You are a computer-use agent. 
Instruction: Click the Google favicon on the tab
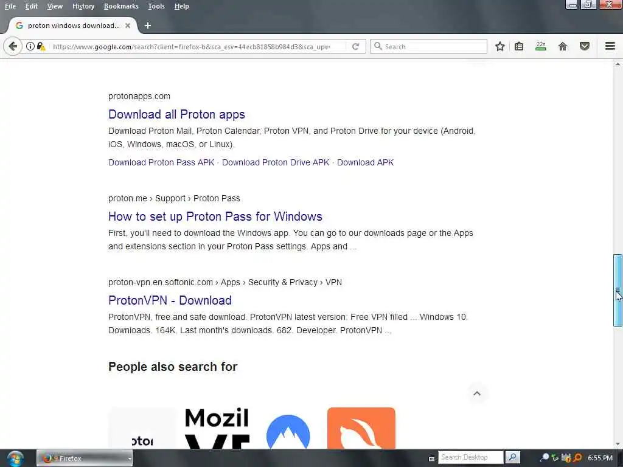click(x=19, y=26)
